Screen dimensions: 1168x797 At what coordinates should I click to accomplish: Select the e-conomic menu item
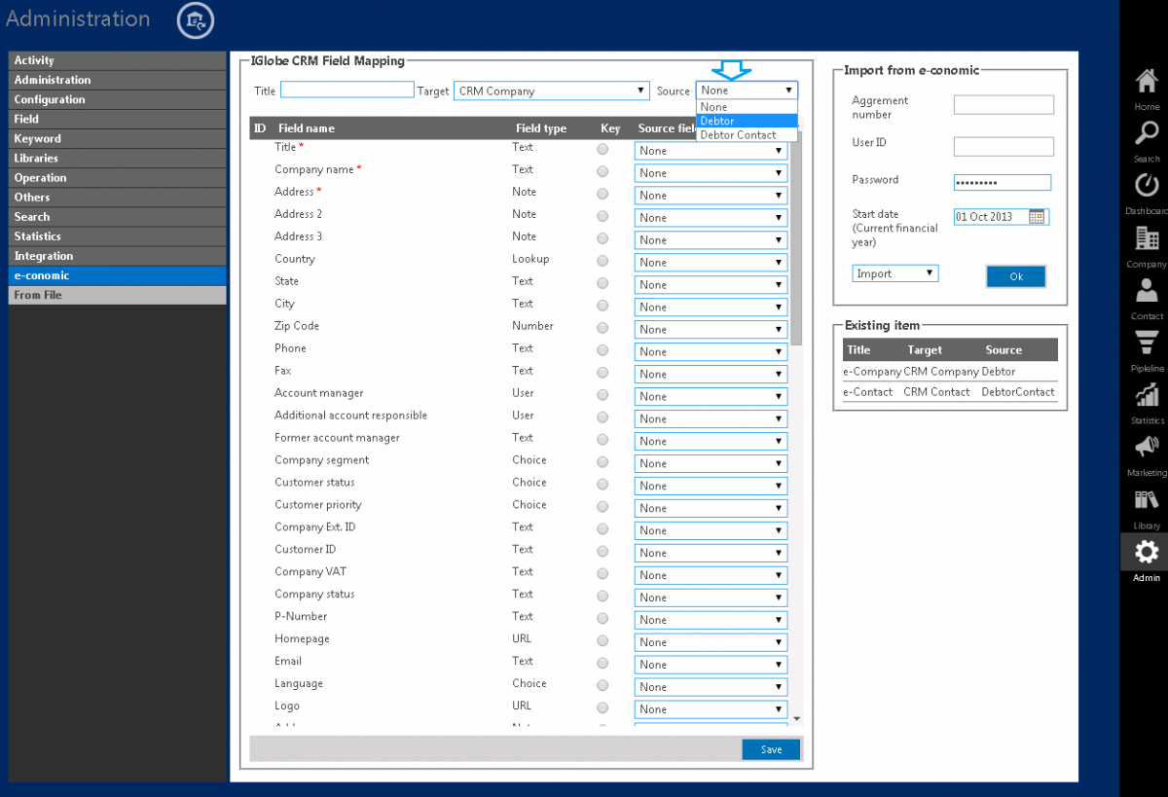point(118,275)
